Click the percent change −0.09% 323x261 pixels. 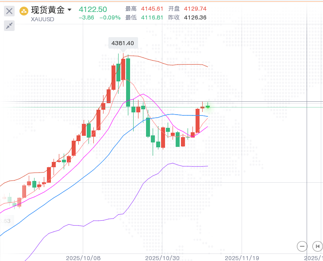110,18
